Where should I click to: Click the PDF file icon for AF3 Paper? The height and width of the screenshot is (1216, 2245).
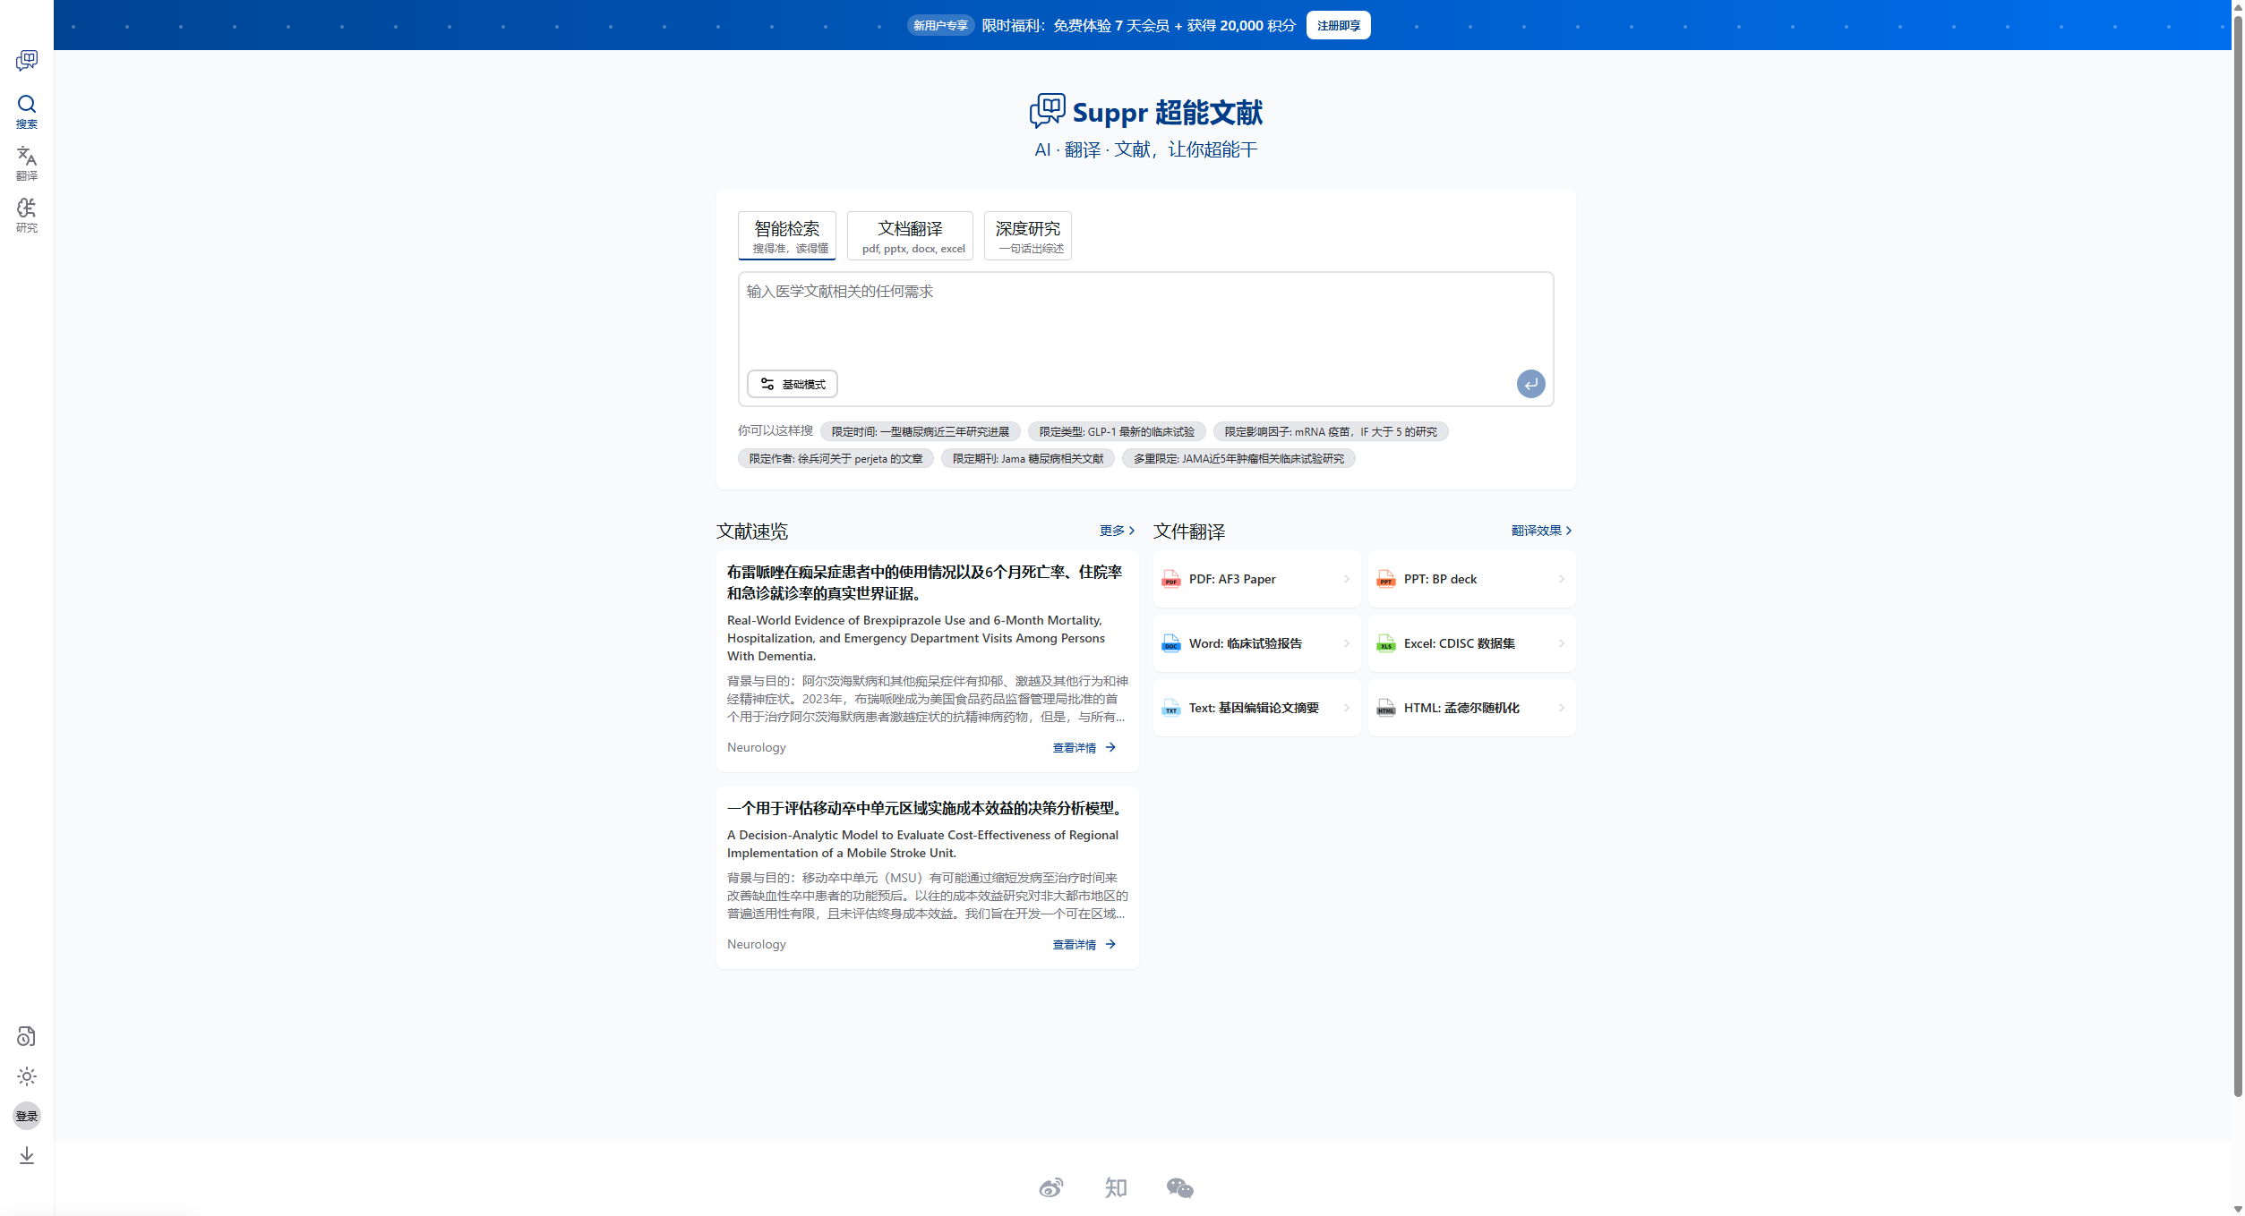click(1171, 579)
